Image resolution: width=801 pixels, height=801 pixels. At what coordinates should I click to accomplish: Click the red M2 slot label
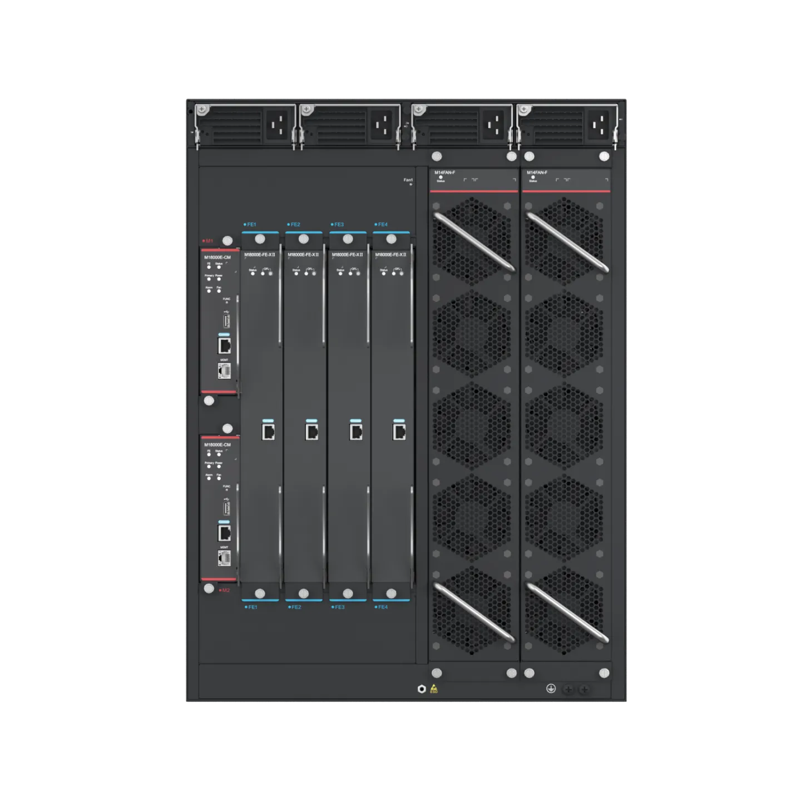pyautogui.click(x=225, y=590)
